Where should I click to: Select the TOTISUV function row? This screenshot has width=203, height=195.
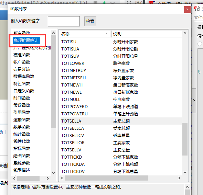121,56
